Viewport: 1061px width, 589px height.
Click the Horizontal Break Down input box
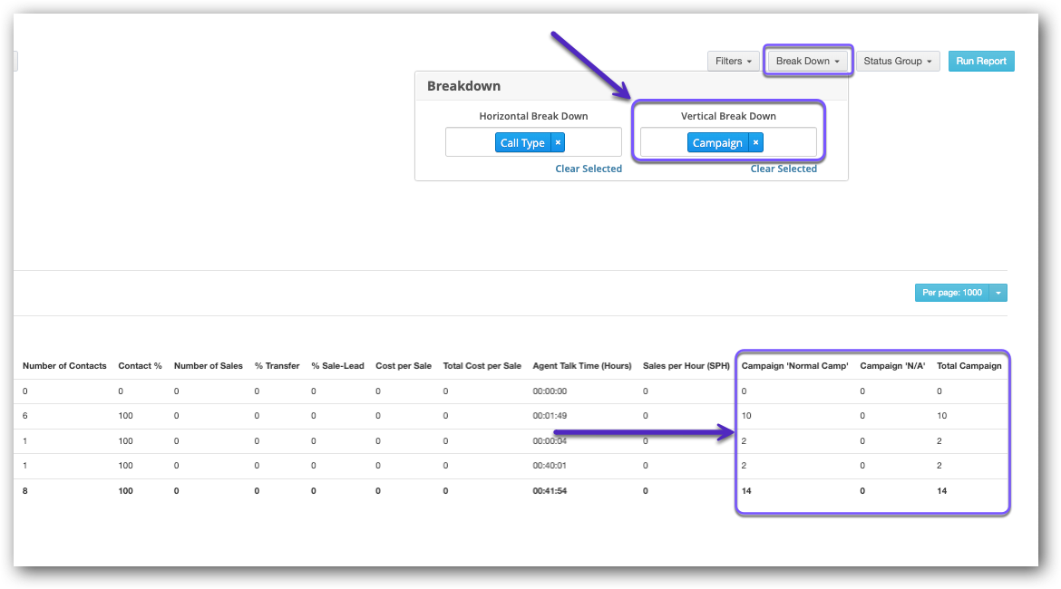[533, 142]
